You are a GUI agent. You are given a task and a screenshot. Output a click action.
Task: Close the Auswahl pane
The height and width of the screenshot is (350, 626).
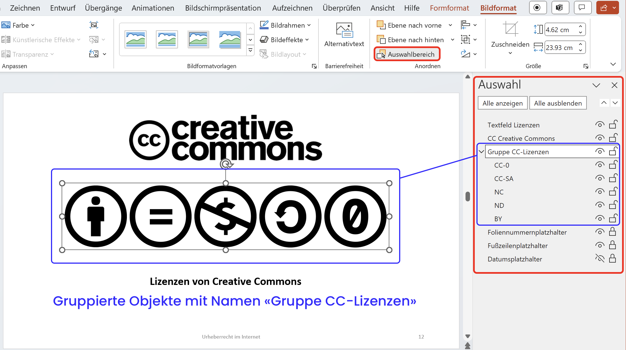(615, 85)
